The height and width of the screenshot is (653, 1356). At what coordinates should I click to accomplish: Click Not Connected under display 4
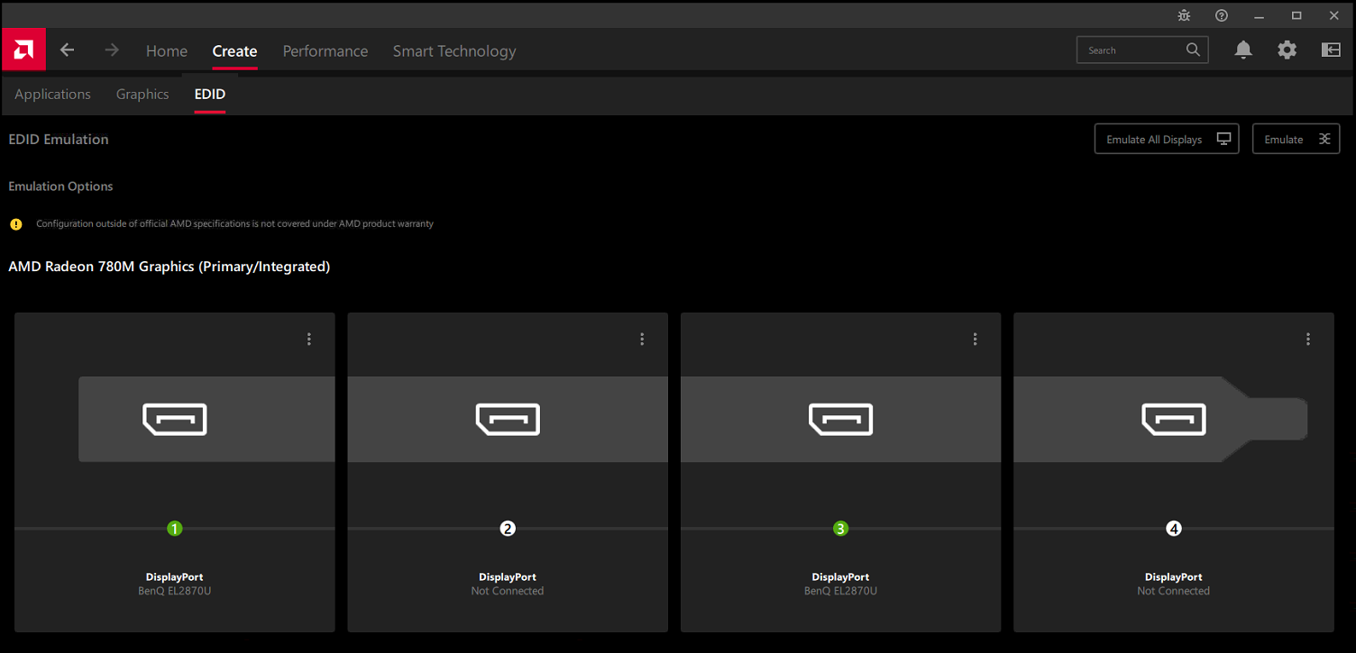pyautogui.click(x=1174, y=592)
